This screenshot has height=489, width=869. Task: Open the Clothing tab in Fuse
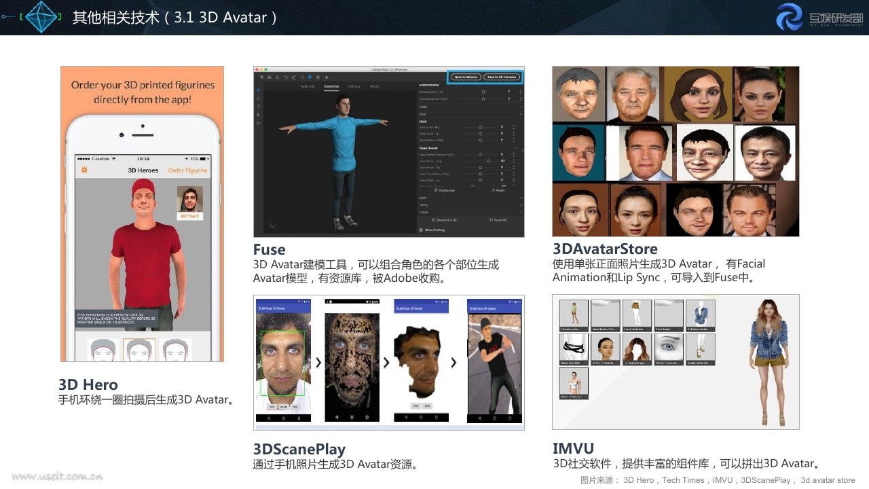point(354,86)
